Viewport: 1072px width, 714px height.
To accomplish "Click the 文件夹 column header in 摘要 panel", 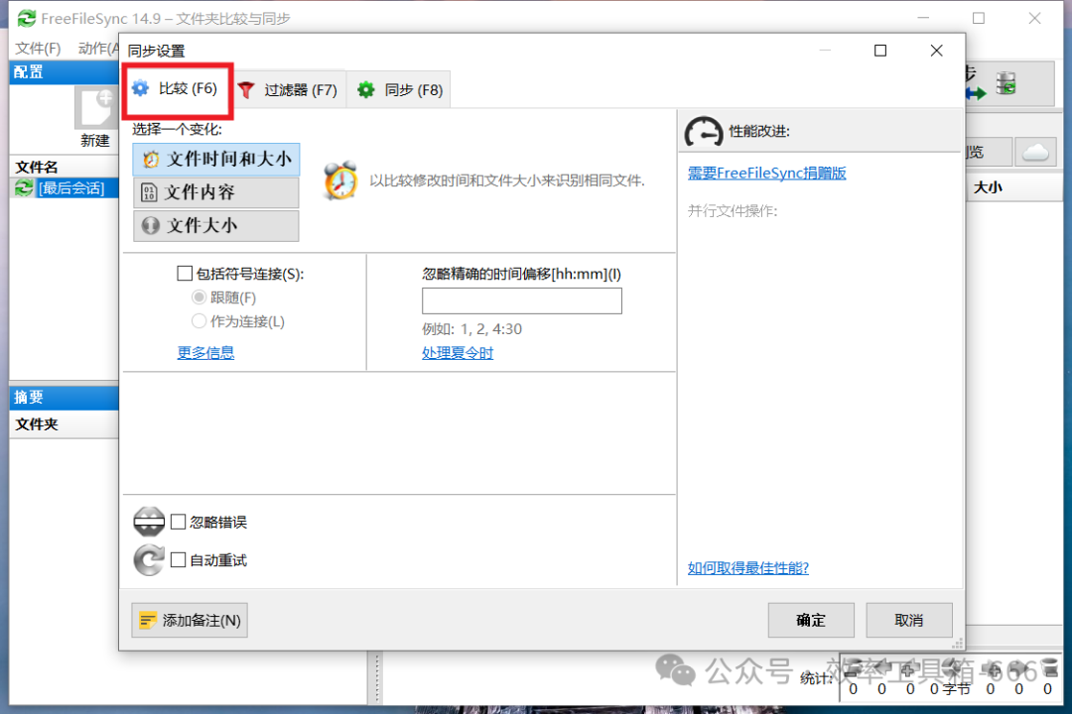I will (x=37, y=424).
